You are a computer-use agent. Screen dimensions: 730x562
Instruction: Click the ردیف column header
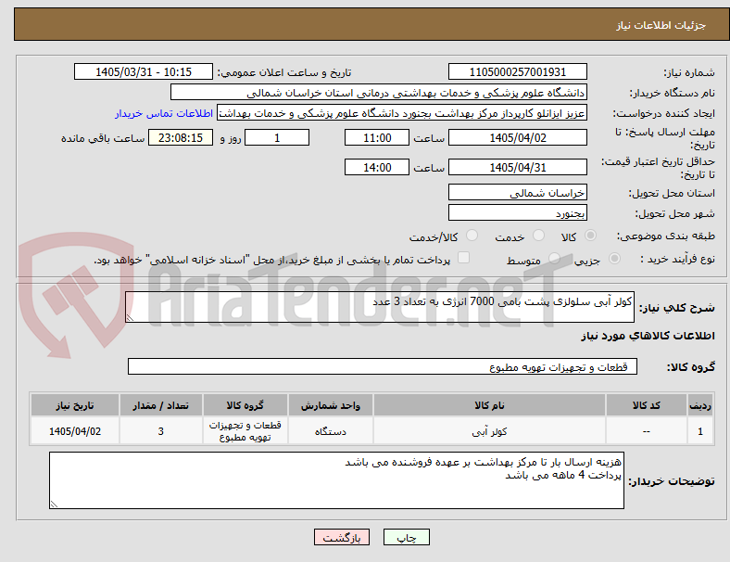(699, 405)
